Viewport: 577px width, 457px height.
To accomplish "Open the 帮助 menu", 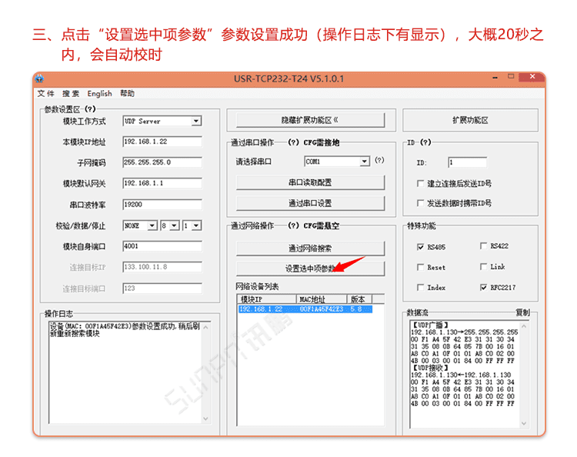I will [127, 93].
